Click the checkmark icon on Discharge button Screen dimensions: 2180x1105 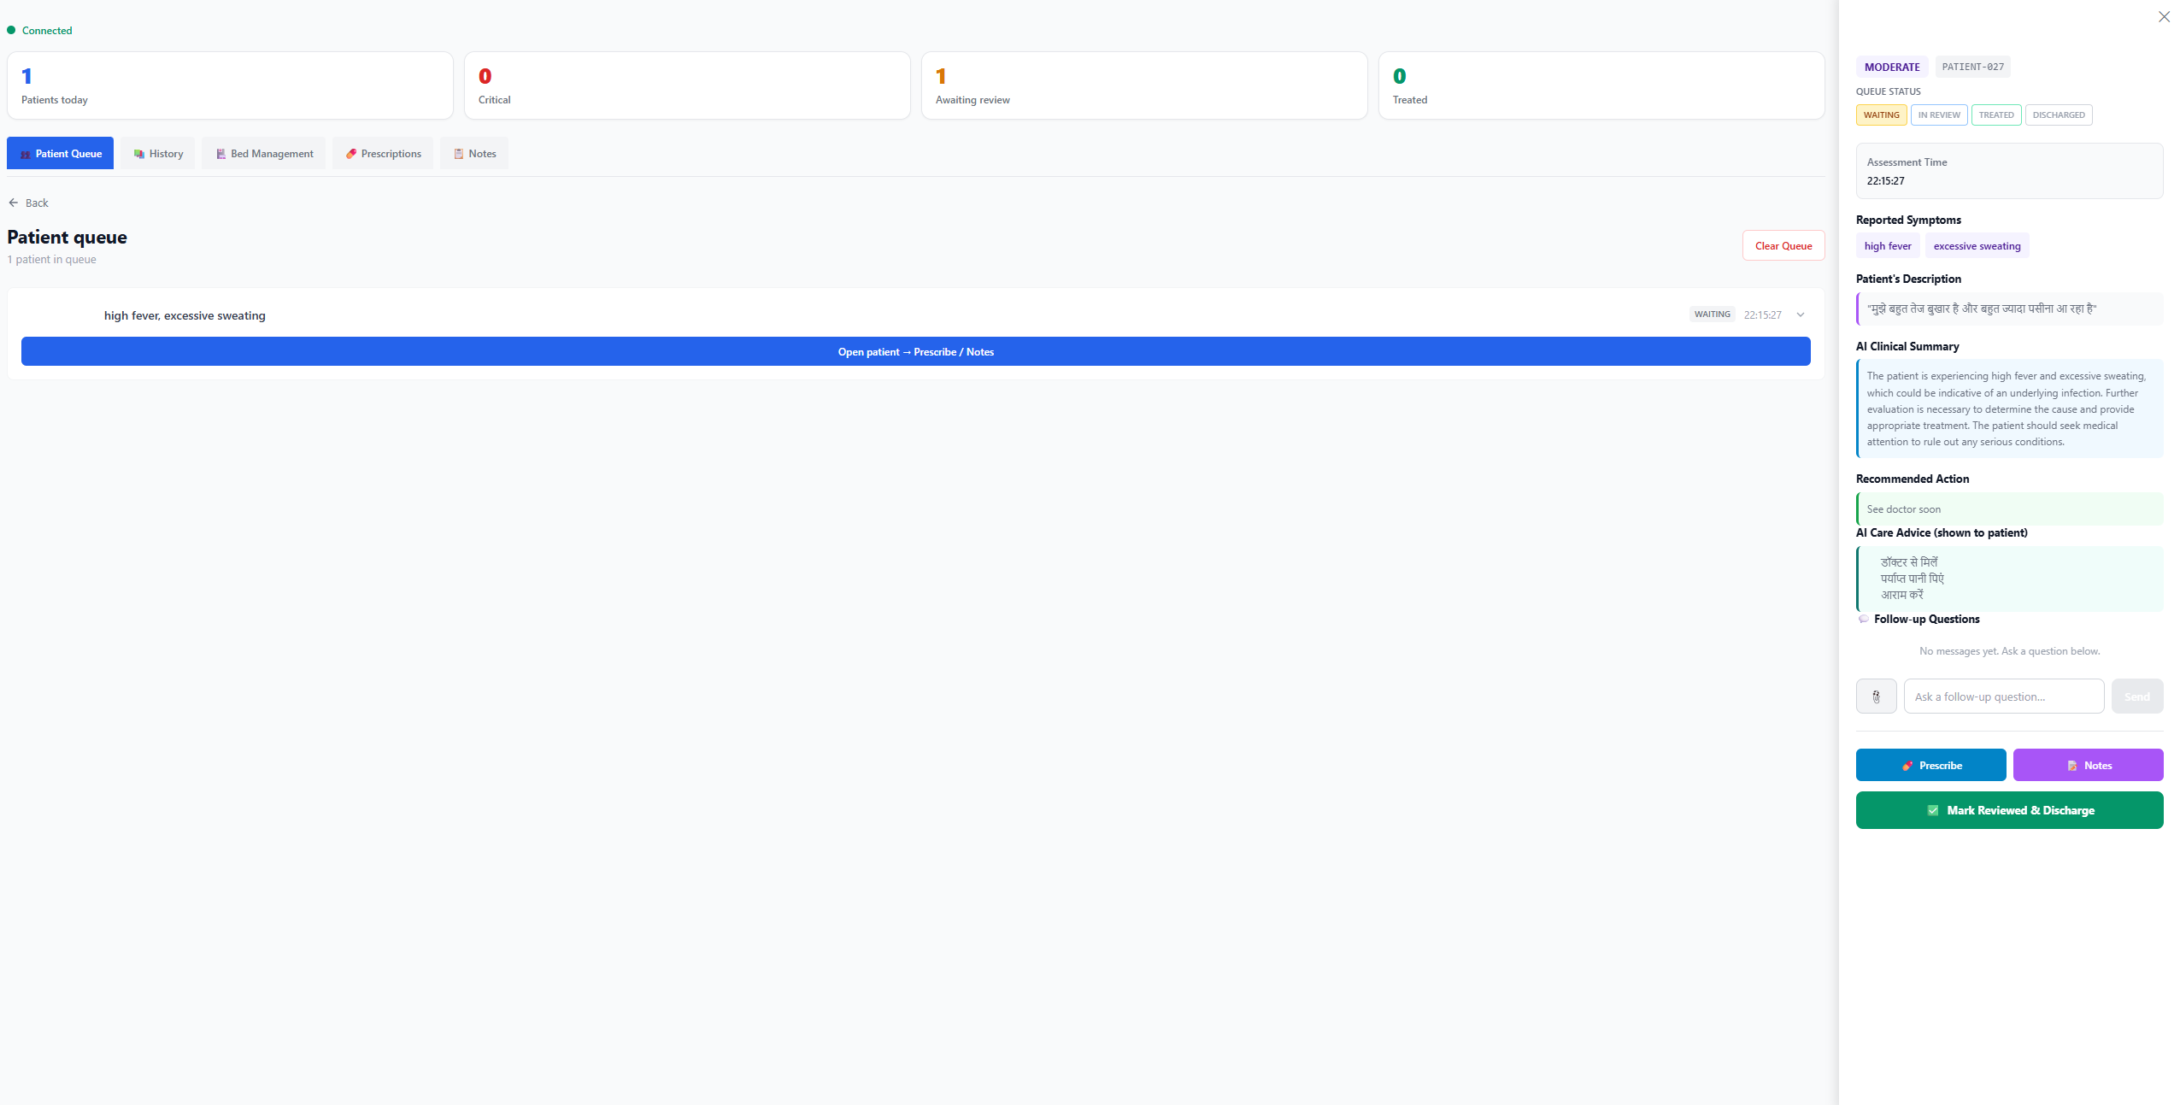pyautogui.click(x=1933, y=810)
